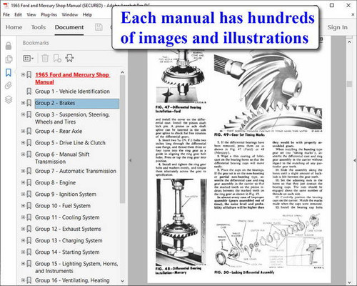Viewport: 357px width, 286px height.
Task: Open the View menu
Action: click(31, 15)
